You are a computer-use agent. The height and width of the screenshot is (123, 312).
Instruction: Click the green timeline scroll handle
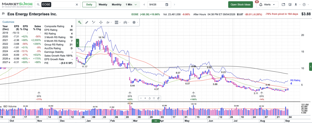tap(156, 121)
